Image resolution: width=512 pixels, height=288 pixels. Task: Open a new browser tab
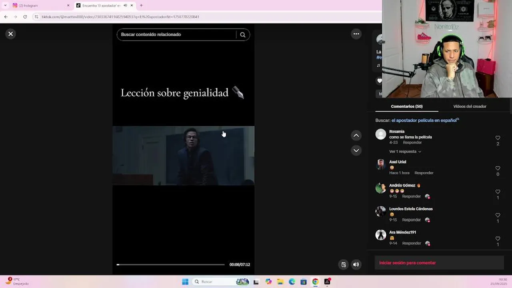point(141,6)
